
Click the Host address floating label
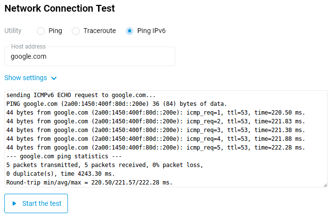pos(28,47)
